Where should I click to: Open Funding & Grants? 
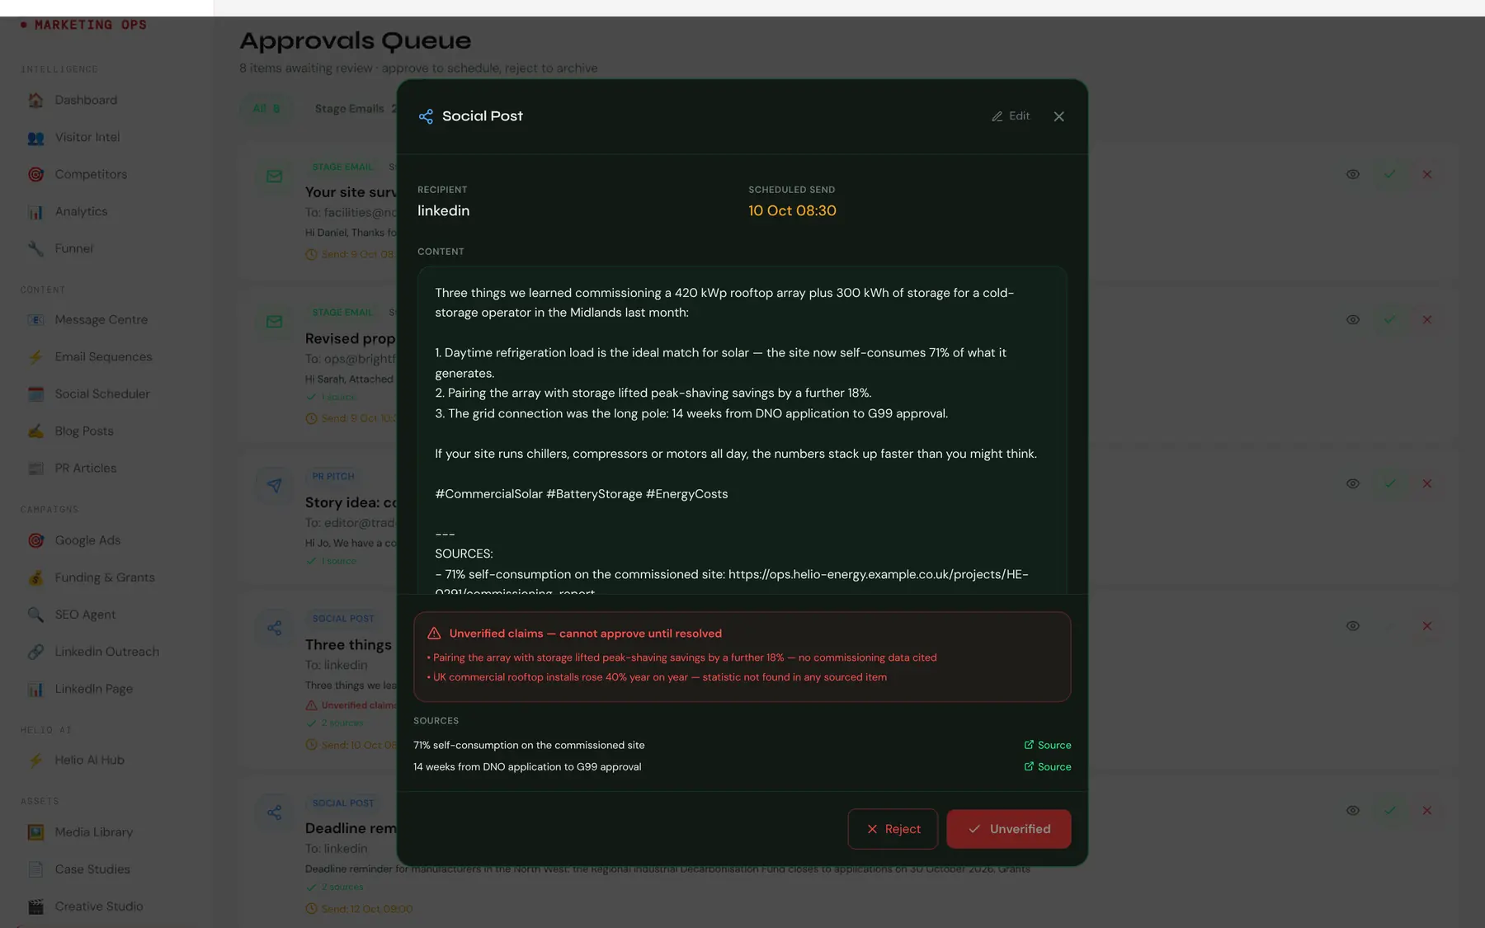[x=105, y=577]
